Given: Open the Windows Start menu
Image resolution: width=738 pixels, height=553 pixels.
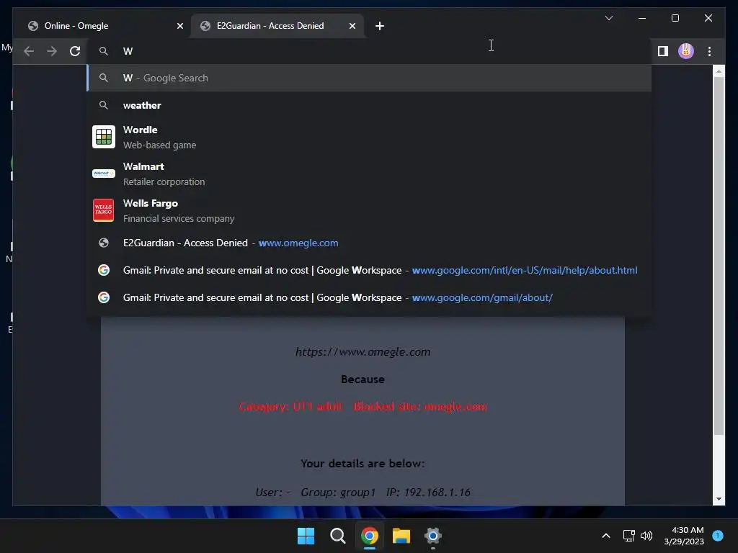Looking at the screenshot, I should pos(306,536).
